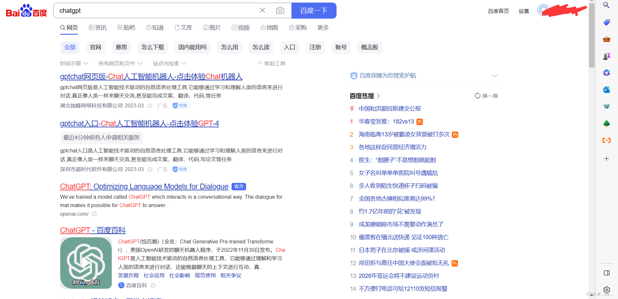Open Drop in the Edge sidebar
This screenshot has width=618, height=299.
coord(606,106)
